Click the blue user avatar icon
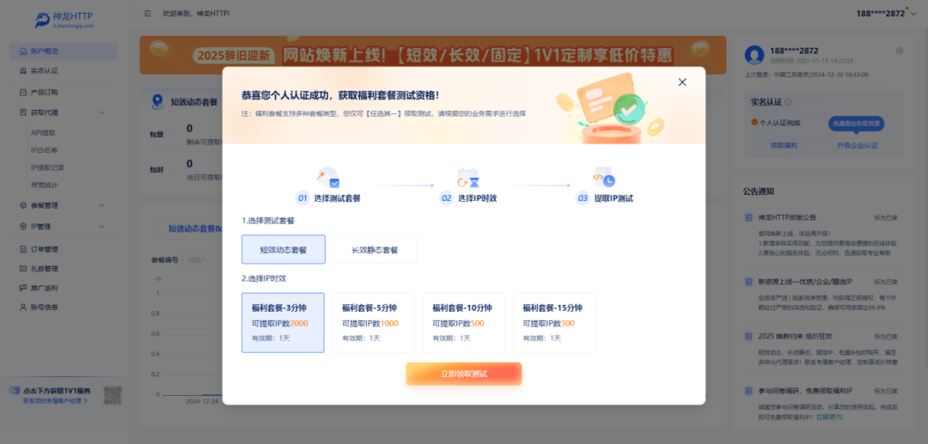The image size is (928, 444). click(754, 54)
